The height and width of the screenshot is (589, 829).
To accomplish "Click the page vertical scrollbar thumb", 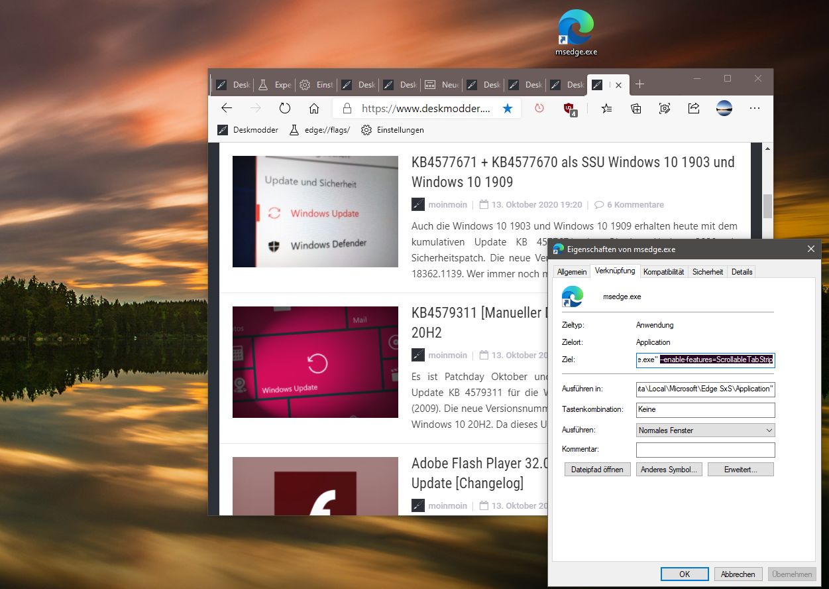I will coord(767,206).
